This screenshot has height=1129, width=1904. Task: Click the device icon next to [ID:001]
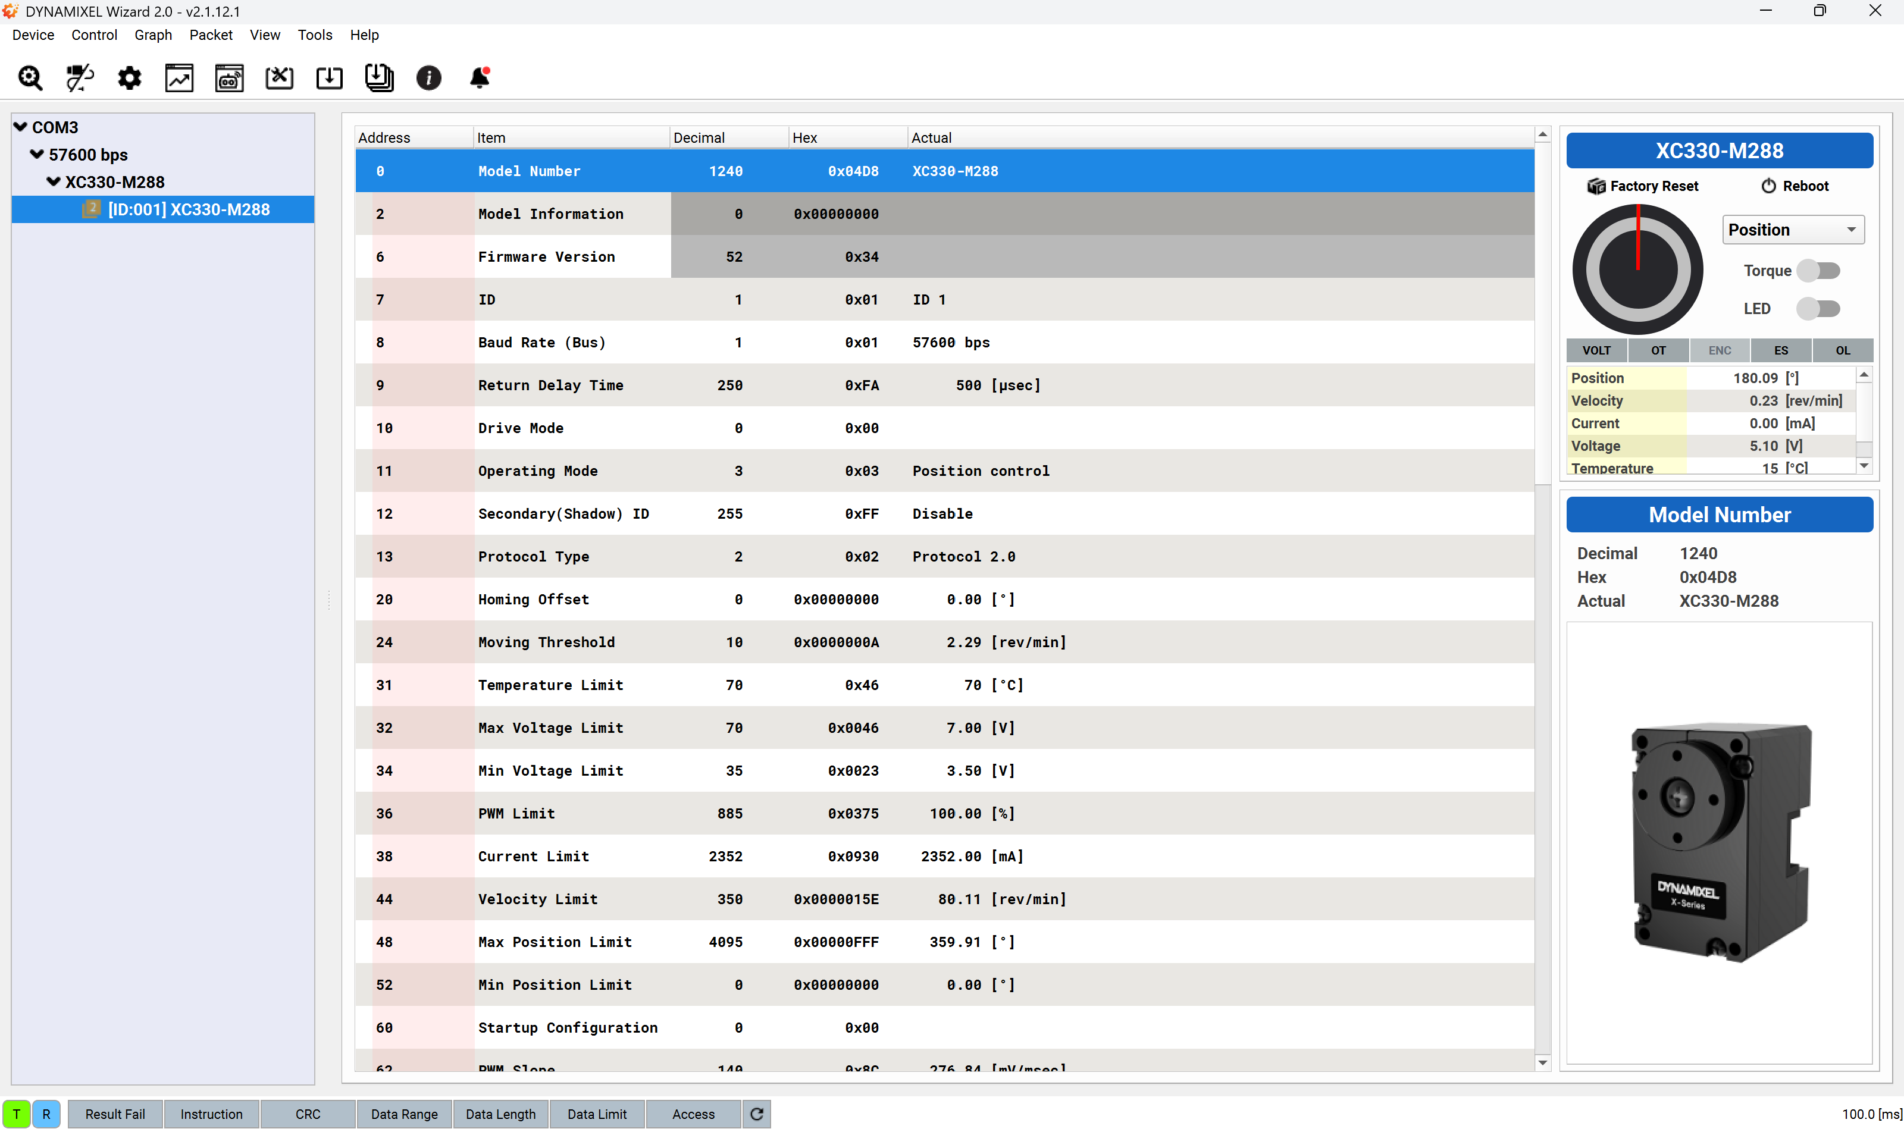[91, 208]
